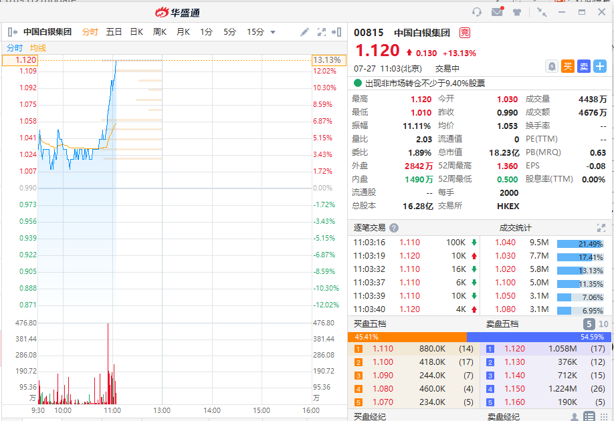Viewport: 614px width, 421px height.
Task: Switch to 月K monthly candlestick tab
Action: pos(183,32)
